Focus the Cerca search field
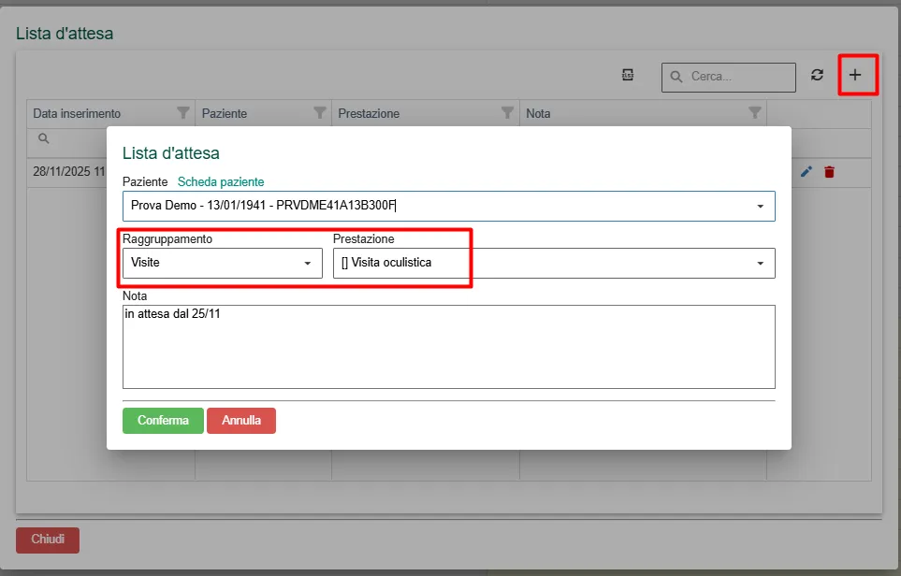Viewport: 901px width, 576px height. [739, 77]
